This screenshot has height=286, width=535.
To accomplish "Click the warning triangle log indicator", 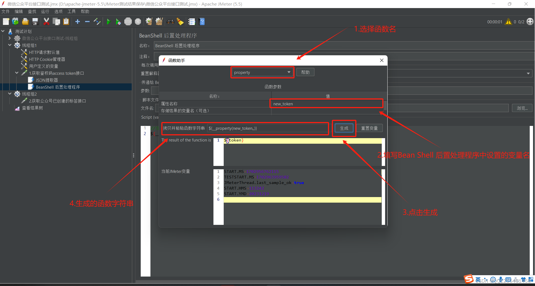I will [509, 22].
